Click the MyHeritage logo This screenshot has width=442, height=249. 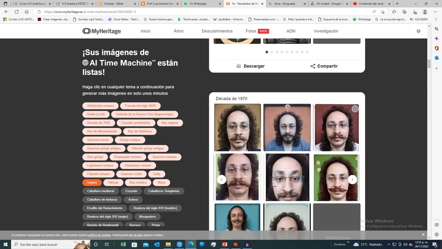pyautogui.click(x=102, y=31)
